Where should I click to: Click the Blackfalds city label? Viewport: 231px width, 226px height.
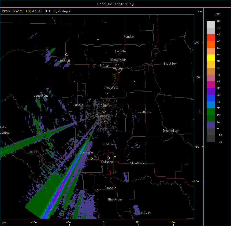pos(118,60)
